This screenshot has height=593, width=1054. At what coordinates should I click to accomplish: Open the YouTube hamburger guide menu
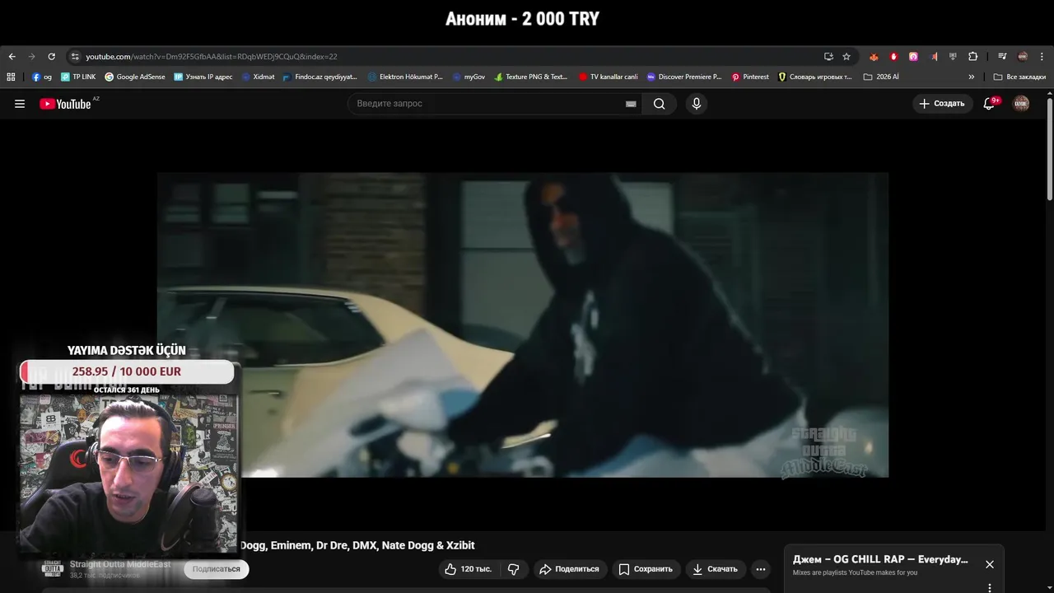point(20,104)
